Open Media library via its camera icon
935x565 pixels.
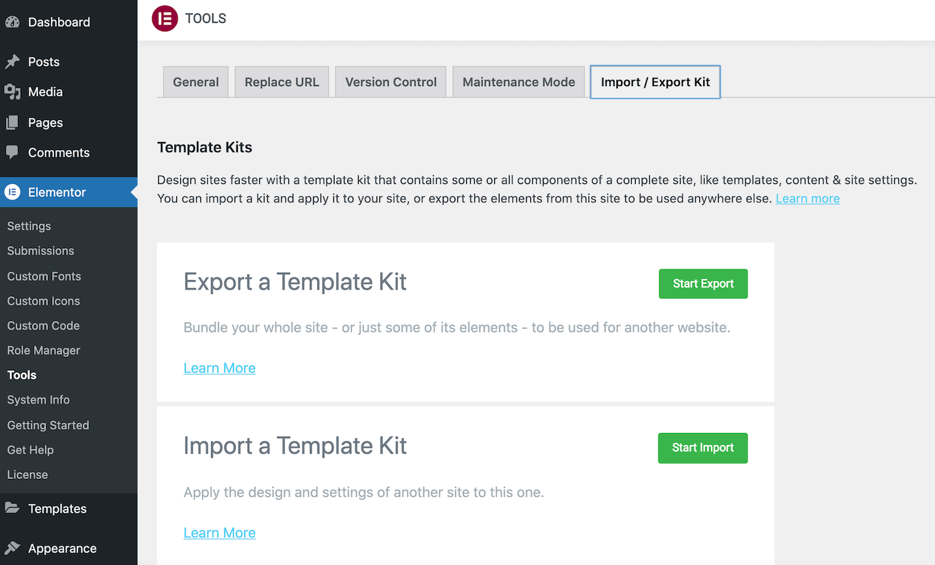click(x=13, y=92)
